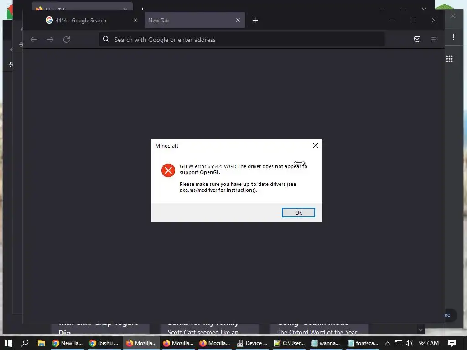Close the 4444 - Google Search tab
This screenshot has height=350, width=467.
click(135, 20)
